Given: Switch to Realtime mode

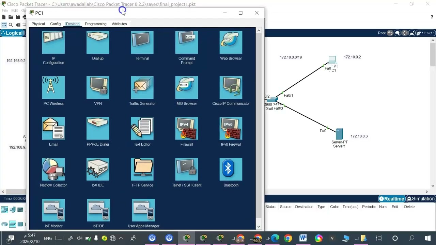Looking at the screenshot, I should pos(392,199).
